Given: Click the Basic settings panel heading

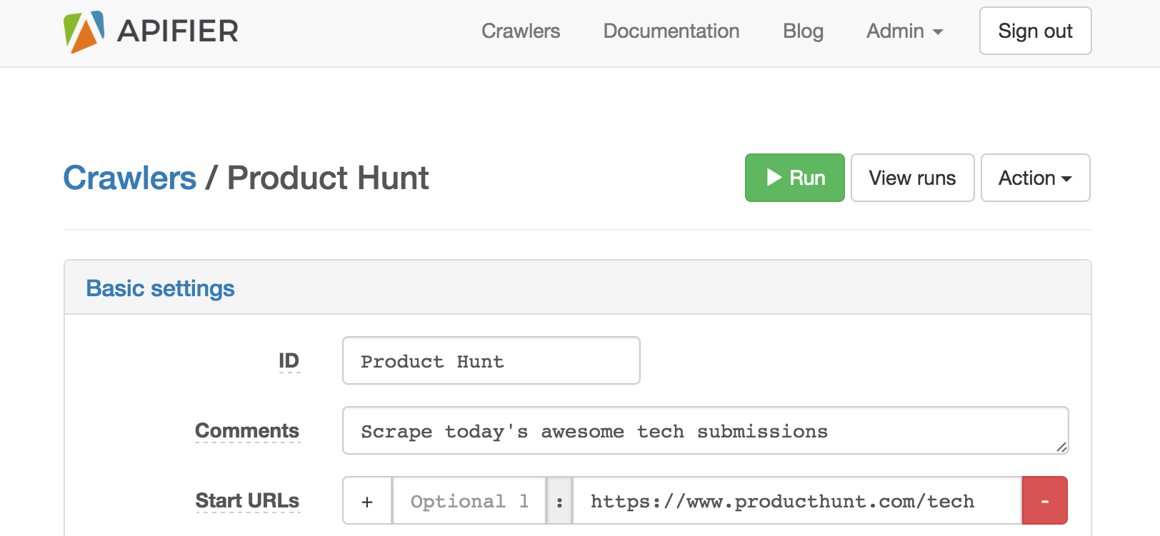Looking at the screenshot, I should click(x=160, y=288).
